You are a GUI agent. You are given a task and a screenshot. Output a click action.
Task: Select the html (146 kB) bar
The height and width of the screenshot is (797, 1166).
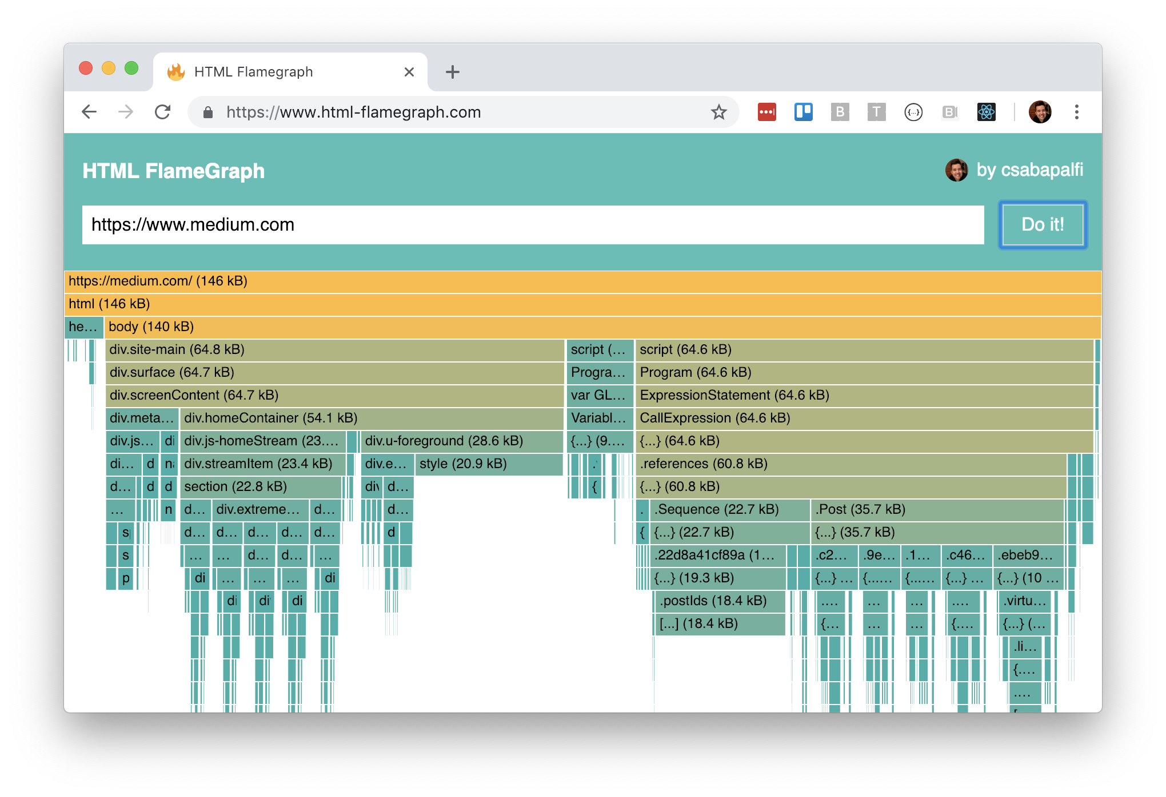(x=583, y=304)
